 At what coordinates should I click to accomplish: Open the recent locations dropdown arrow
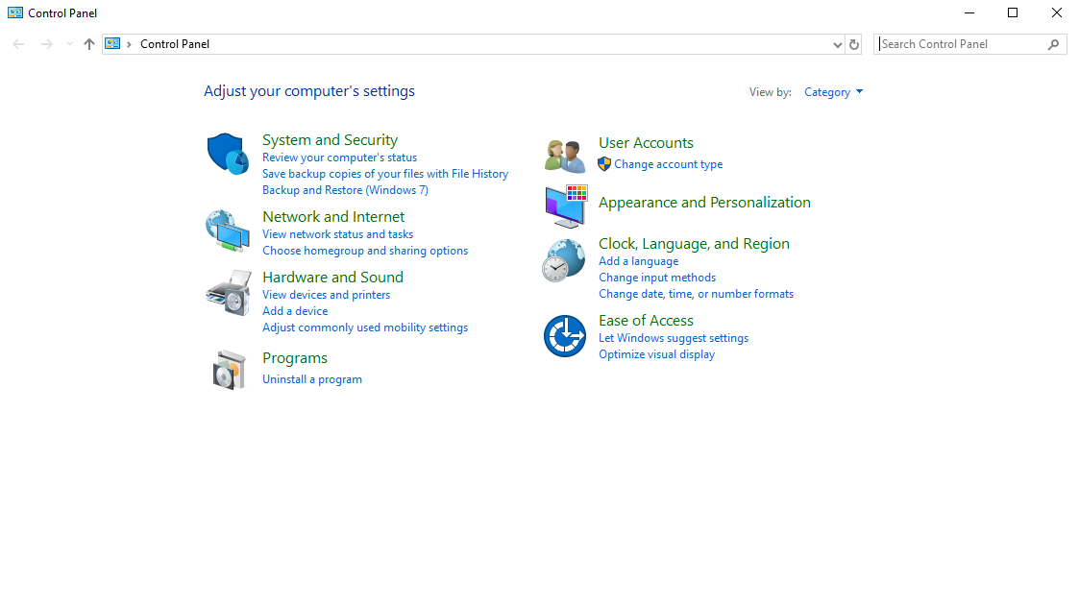(69, 44)
